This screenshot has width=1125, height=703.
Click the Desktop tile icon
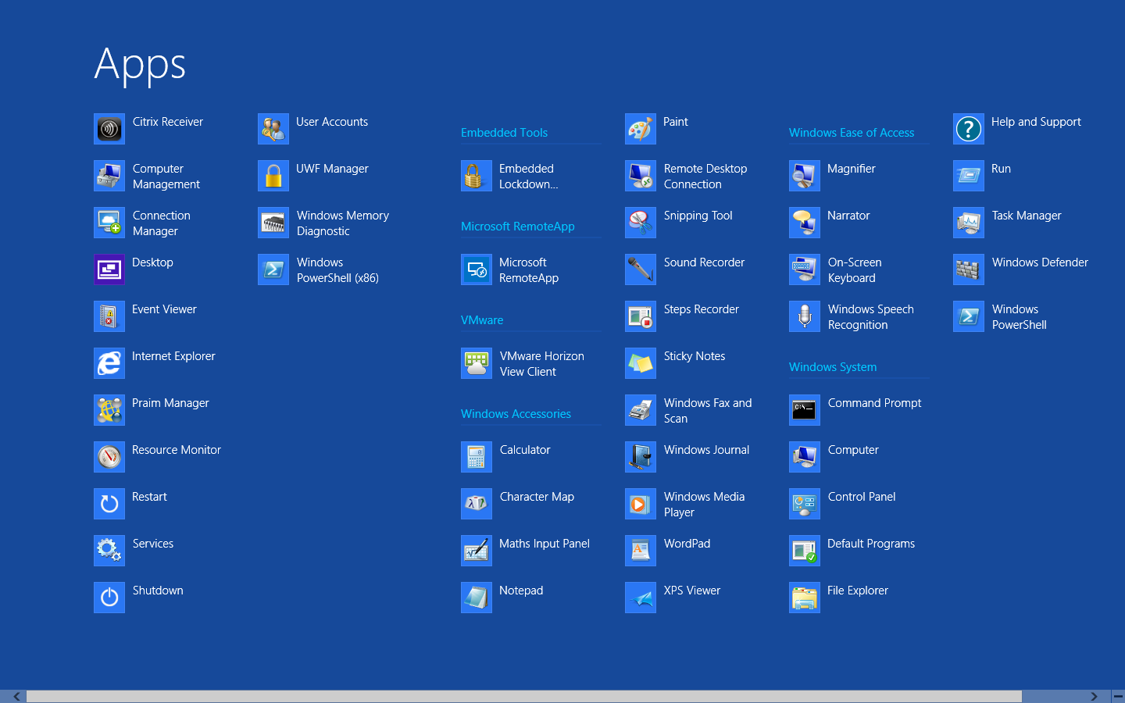(109, 269)
